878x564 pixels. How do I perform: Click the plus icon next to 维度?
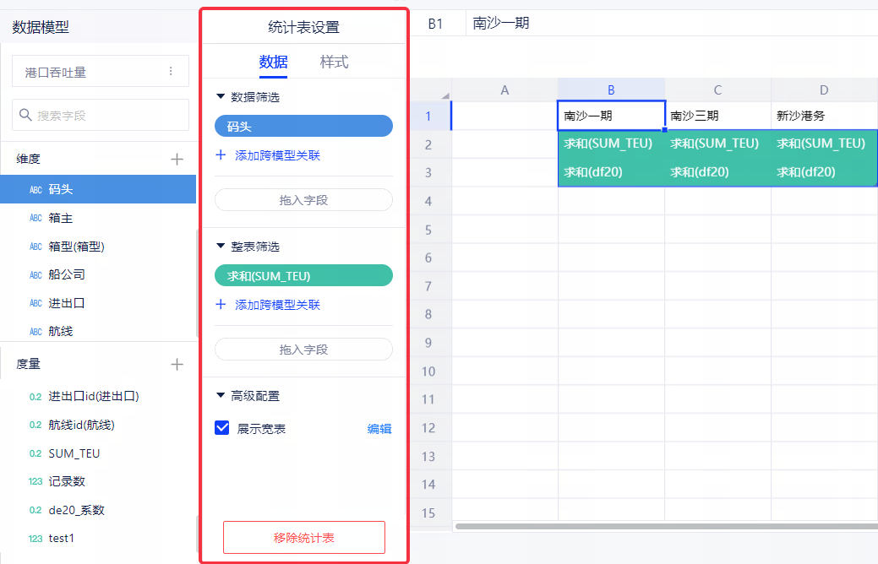[x=177, y=159]
